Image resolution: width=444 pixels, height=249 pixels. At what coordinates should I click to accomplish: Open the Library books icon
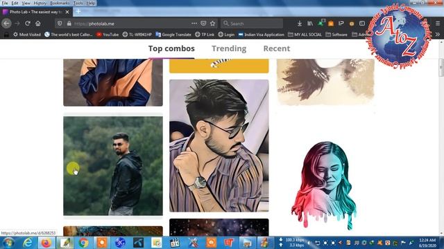[310, 24]
